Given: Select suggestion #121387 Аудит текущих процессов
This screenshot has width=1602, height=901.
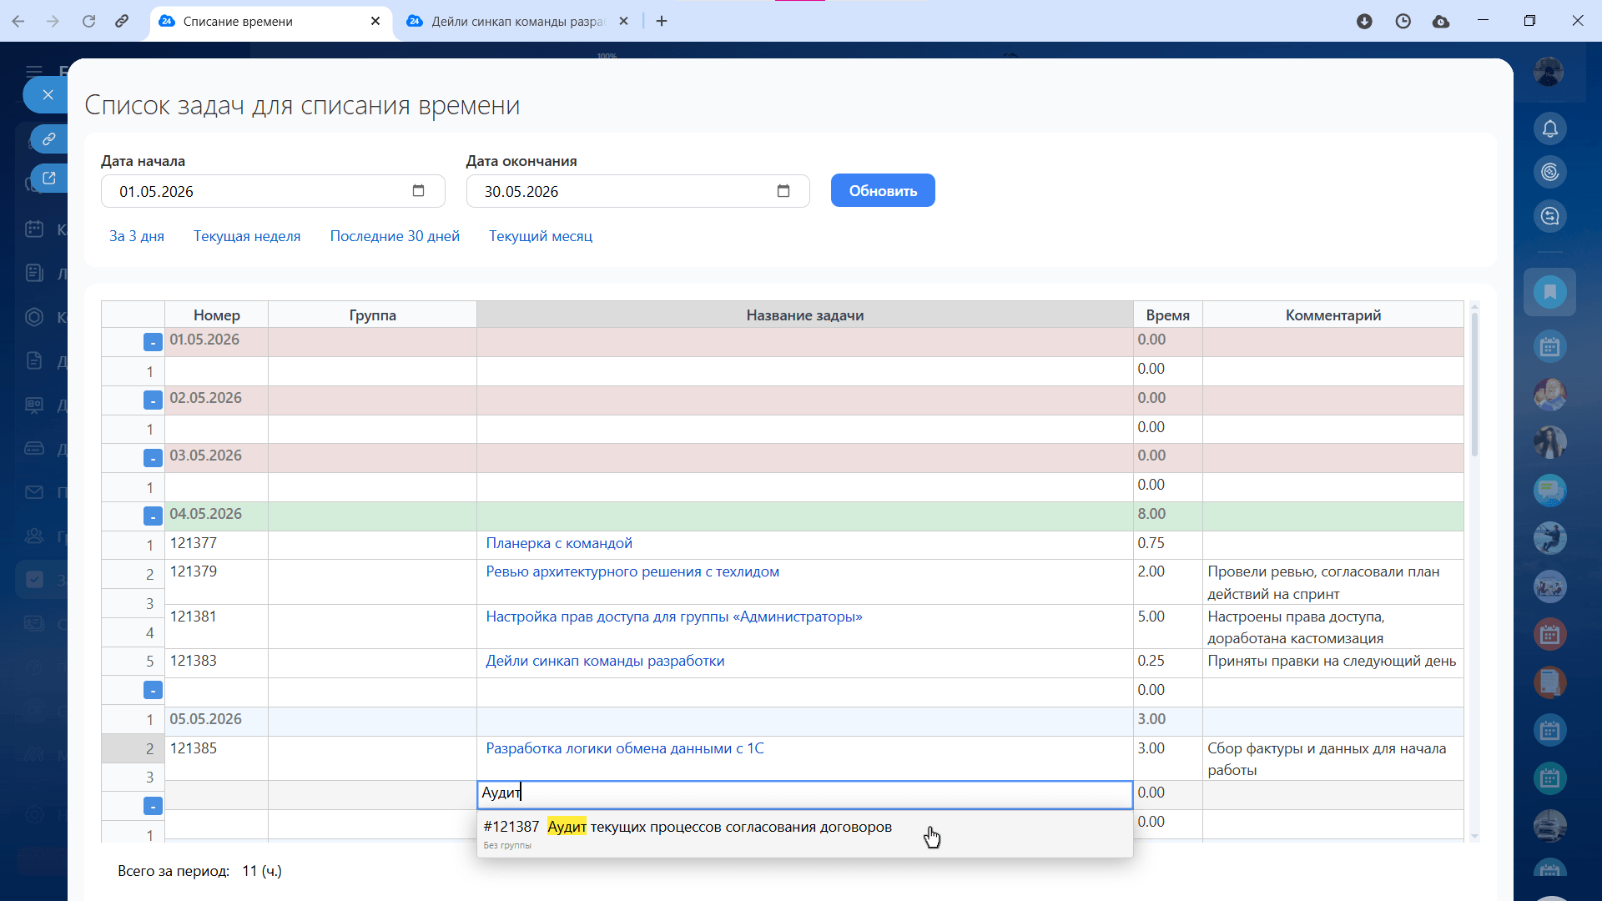Looking at the screenshot, I should pyautogui.click(x=687, y=827).
